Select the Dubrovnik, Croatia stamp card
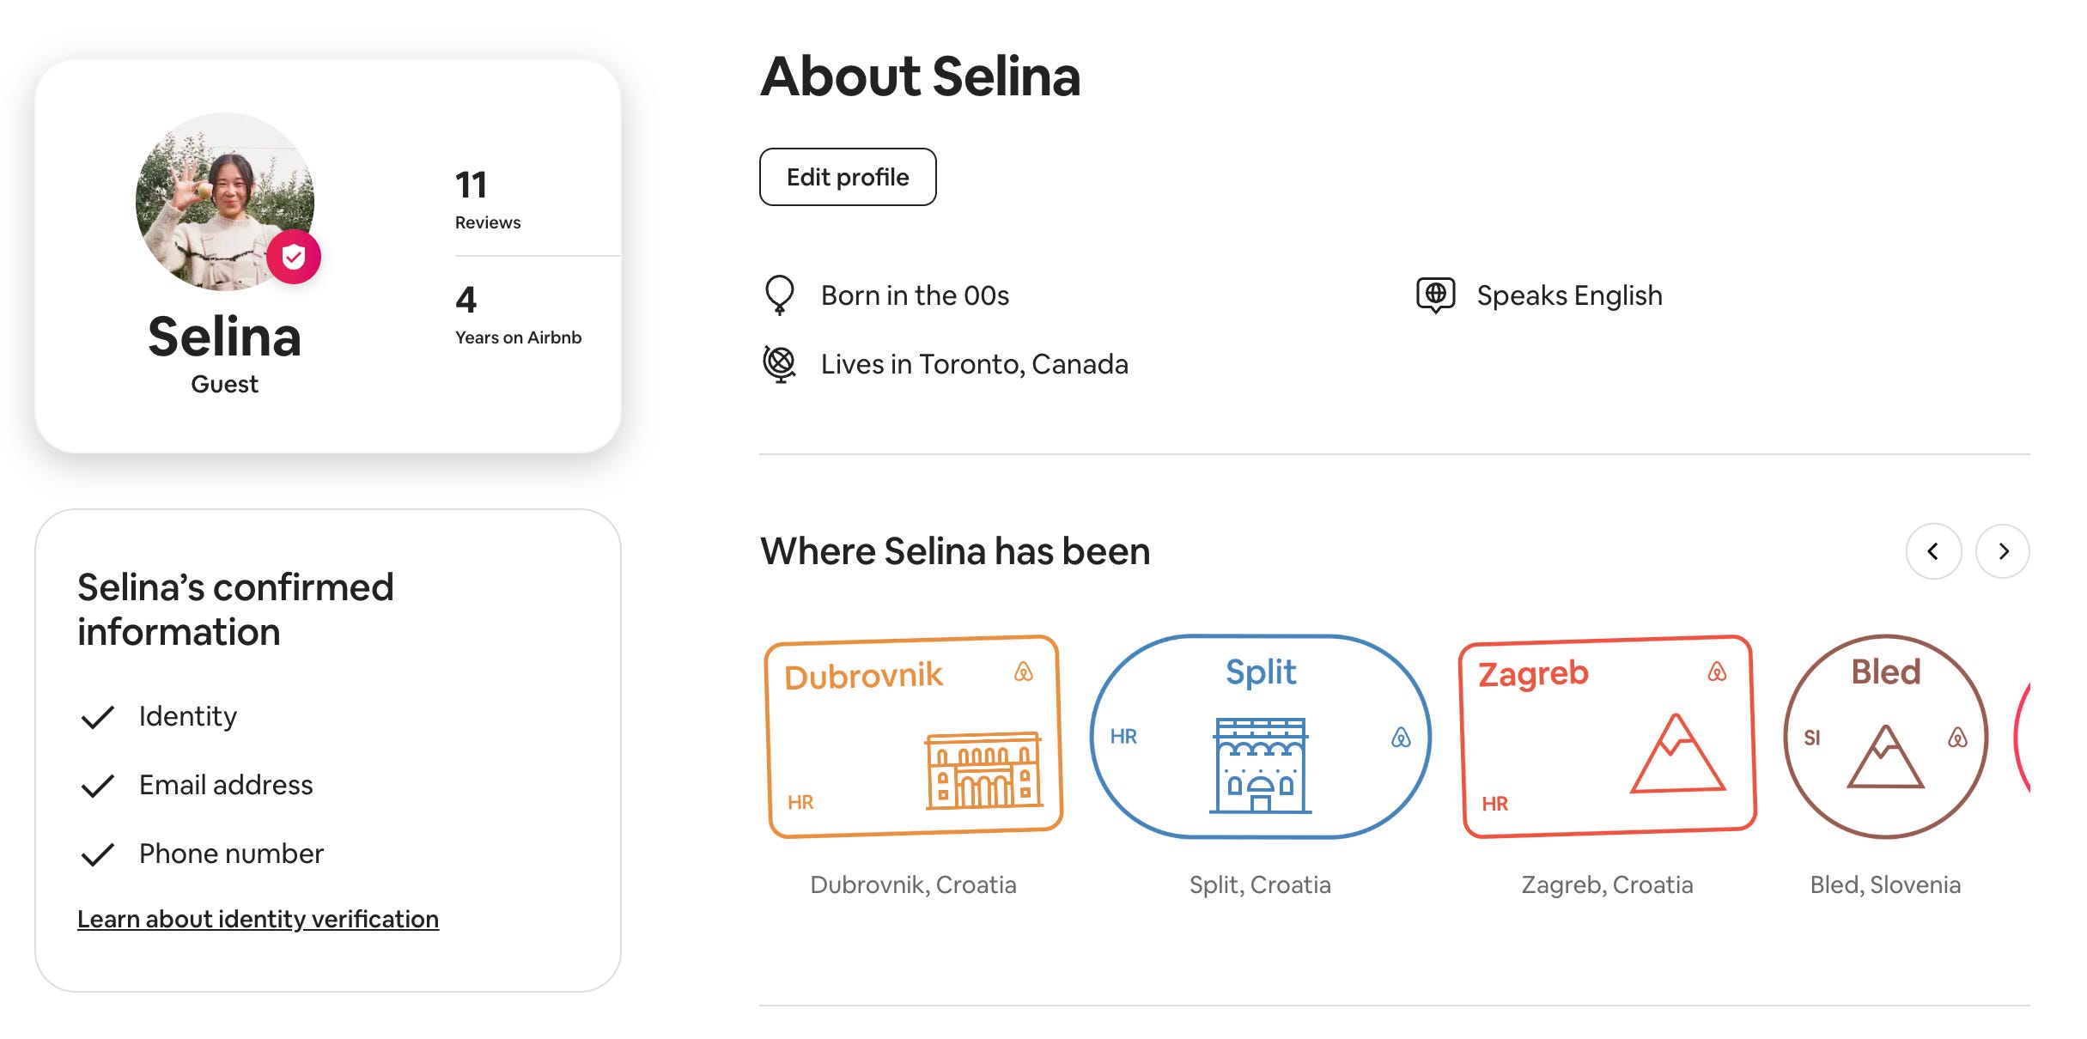Image resolution: width=2087 pixels, height=1039 pixels. (914, 737)
